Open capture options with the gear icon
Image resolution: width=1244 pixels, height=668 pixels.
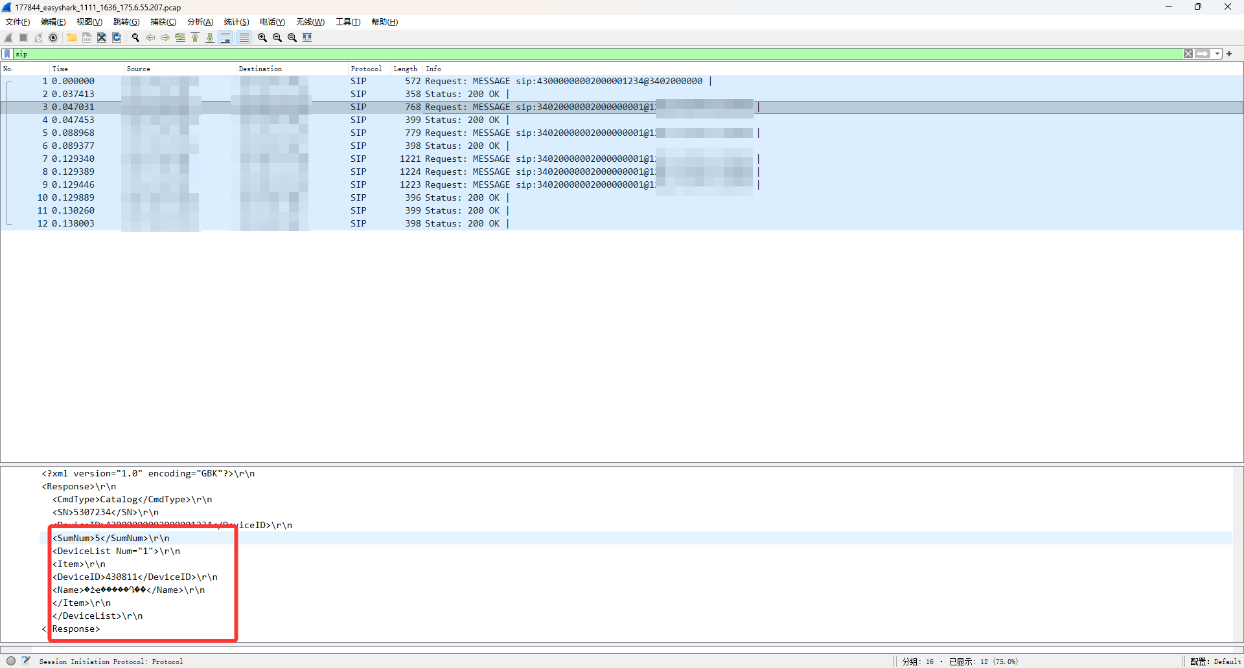click(53, 38)
